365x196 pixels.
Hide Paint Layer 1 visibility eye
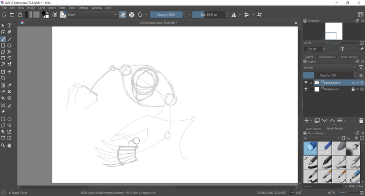[x=306, y=83]
